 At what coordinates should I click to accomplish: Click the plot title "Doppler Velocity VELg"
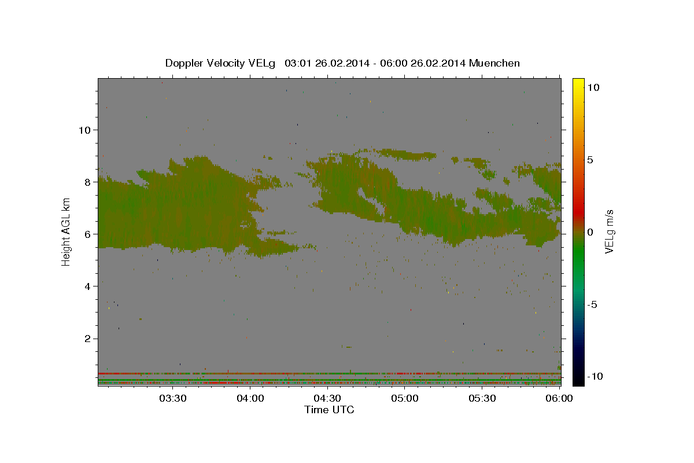[221, 63]
